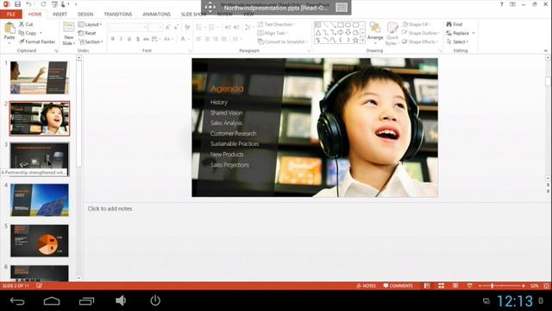552x311 pixels.
Task: Click the Find binoculars button
Action: coord(455,24)
